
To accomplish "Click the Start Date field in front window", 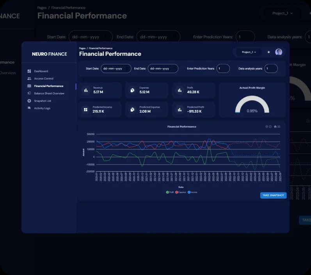I will pos(116,69).
